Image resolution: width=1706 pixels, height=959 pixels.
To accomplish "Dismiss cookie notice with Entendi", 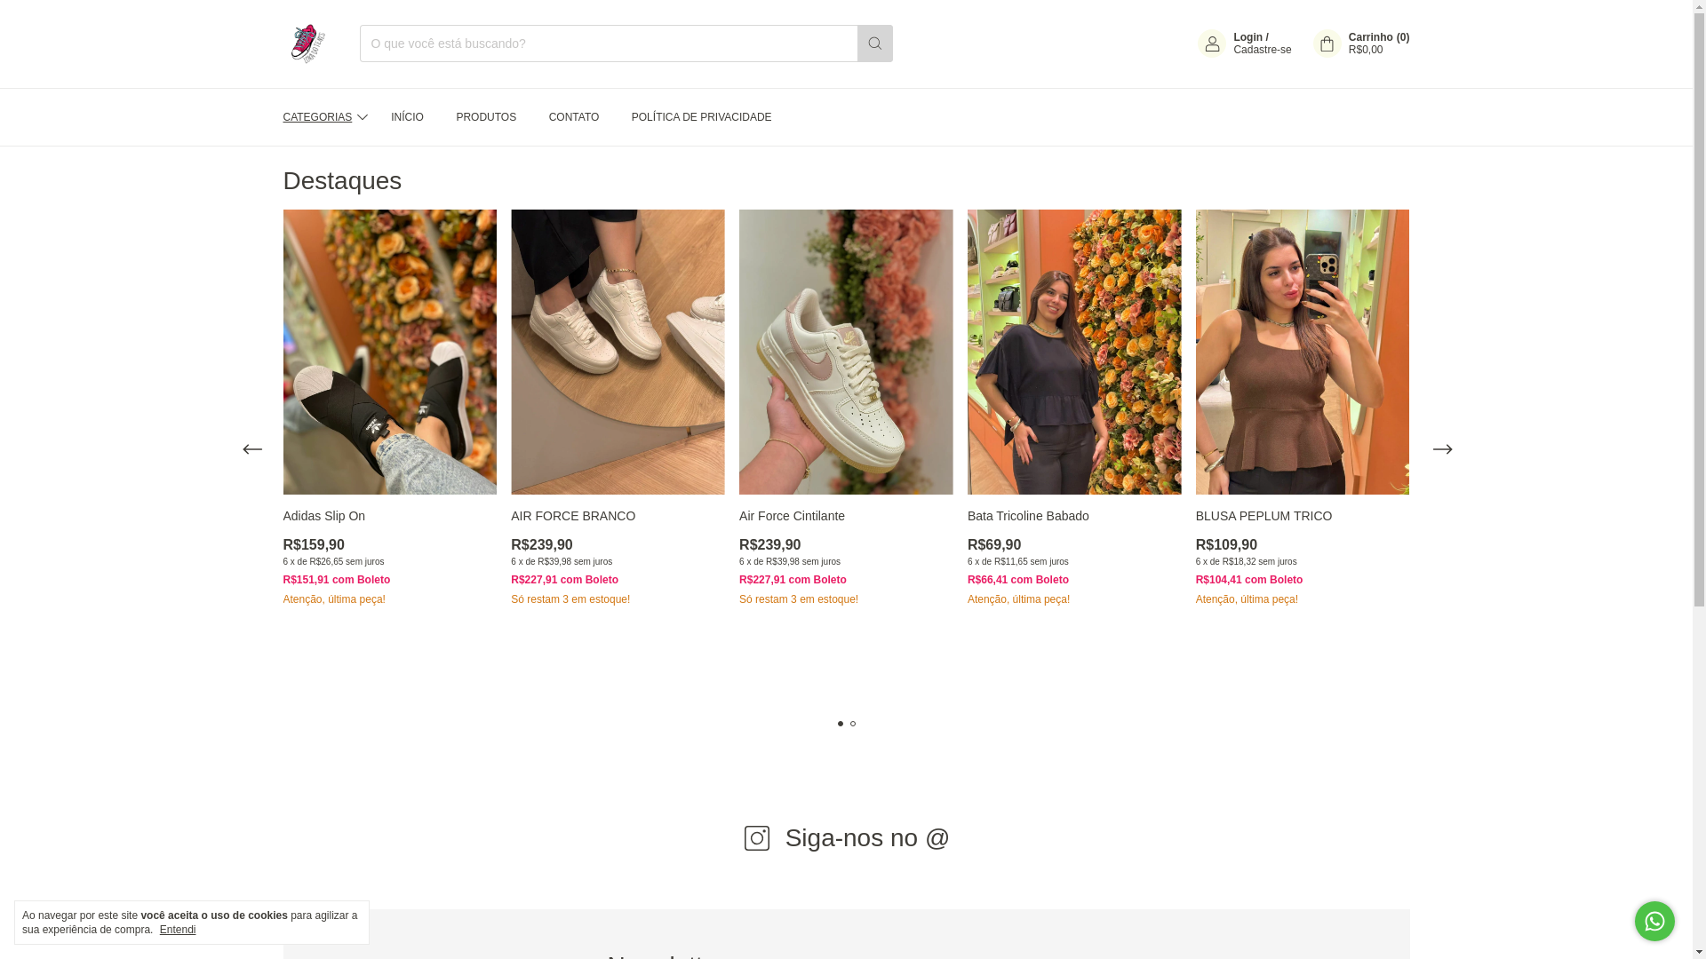I will pyautogui.click(x=178, y=930).
